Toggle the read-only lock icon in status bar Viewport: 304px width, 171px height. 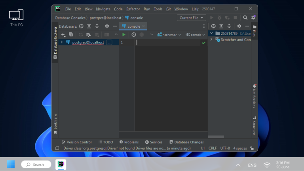(x=251, y=148)
